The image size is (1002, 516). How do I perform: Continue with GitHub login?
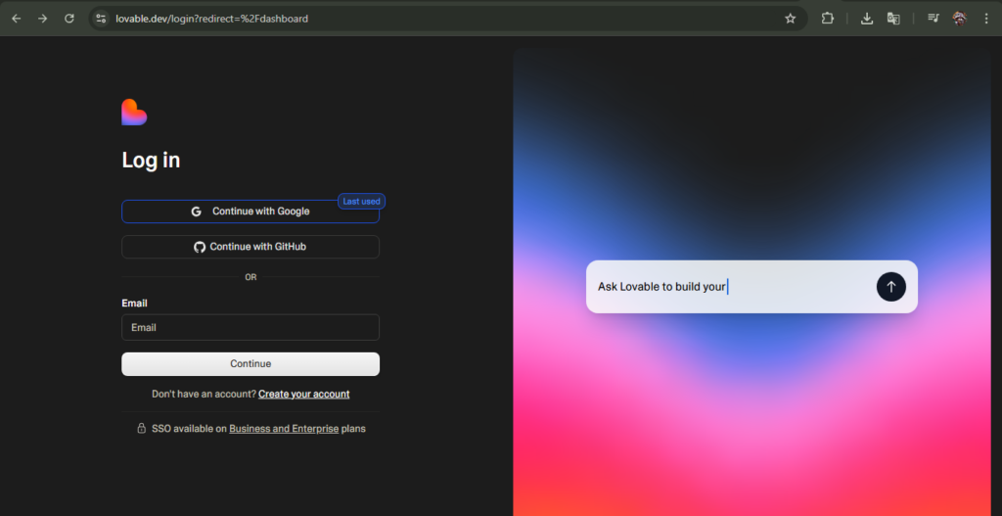tap(250, 247)
